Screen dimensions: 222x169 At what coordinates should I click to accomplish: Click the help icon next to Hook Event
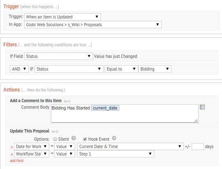tap(114, 138)
